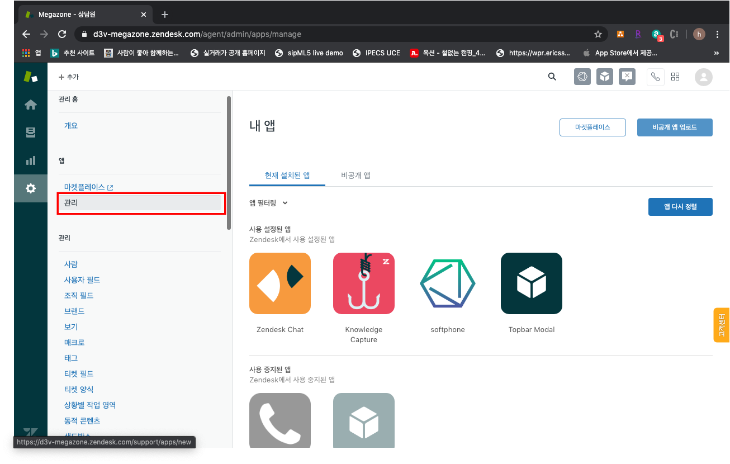Show more bookmarks chevron
The image size is (730, 464).
(717, 53)
